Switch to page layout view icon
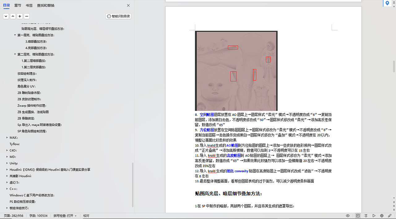This screenshot has width=396, height=219. click(x=358, y=216)
